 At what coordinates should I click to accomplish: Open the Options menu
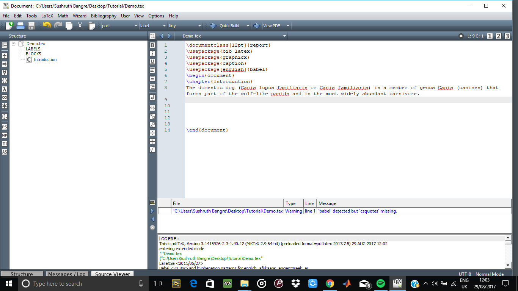(x=156, y=16)
